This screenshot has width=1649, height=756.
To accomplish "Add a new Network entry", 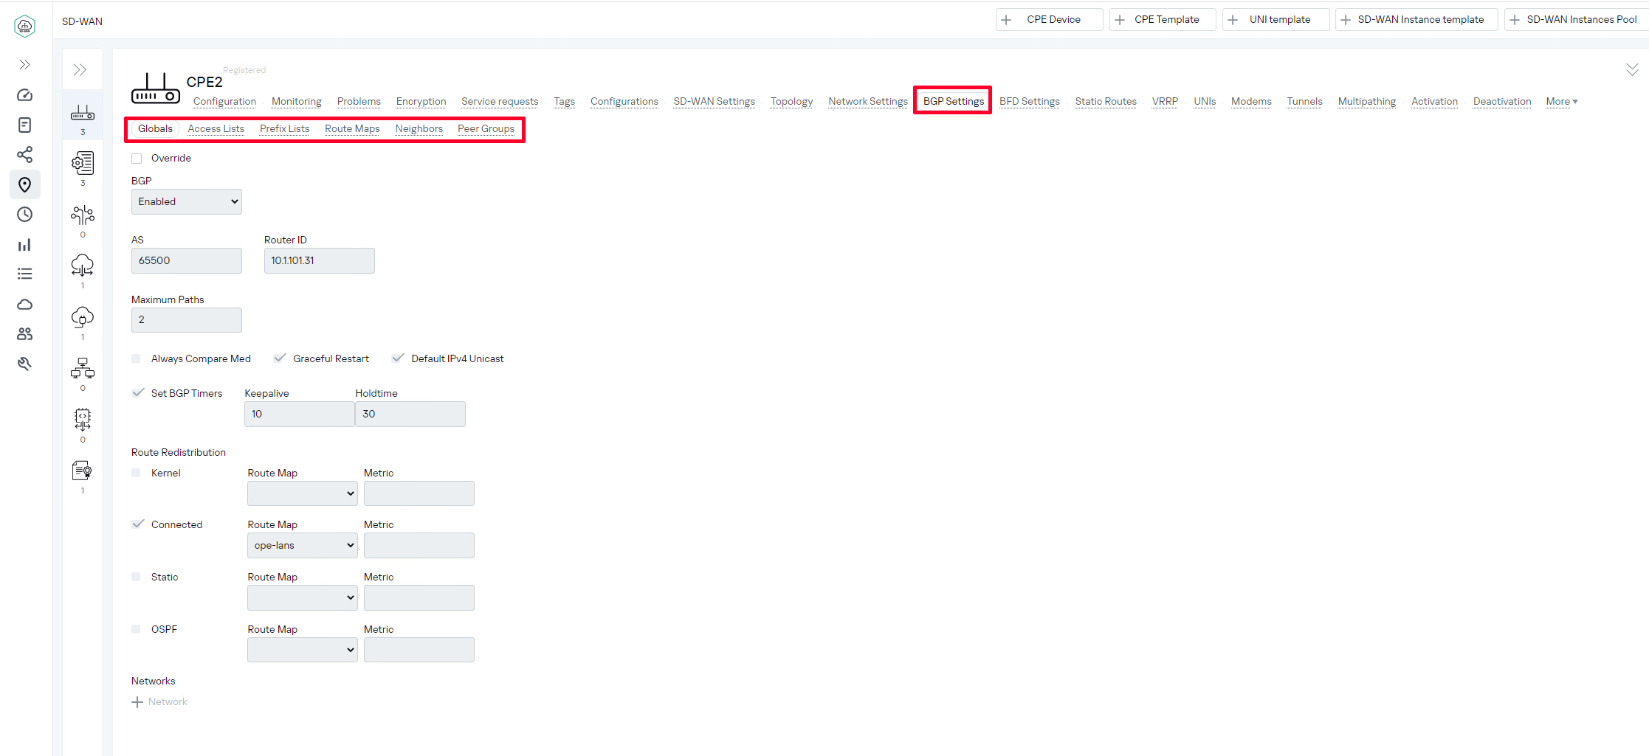I will (x=159, y=702).
